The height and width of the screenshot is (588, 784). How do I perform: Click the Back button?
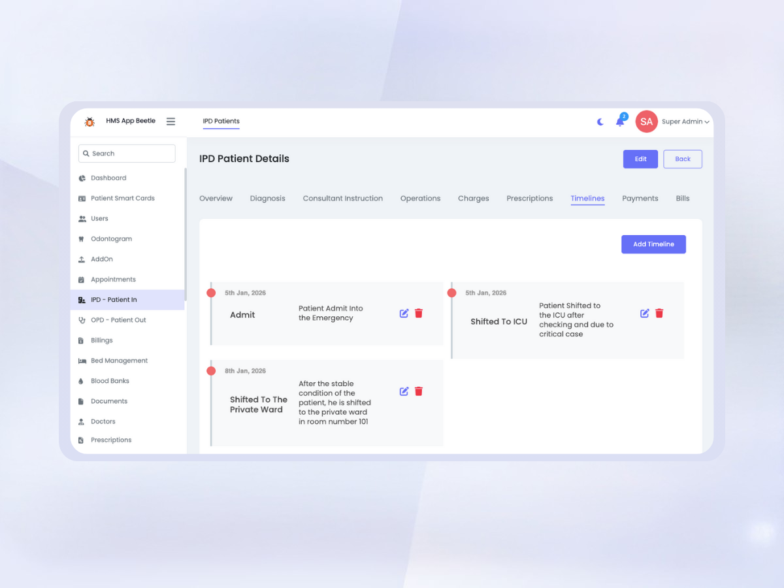682,159
